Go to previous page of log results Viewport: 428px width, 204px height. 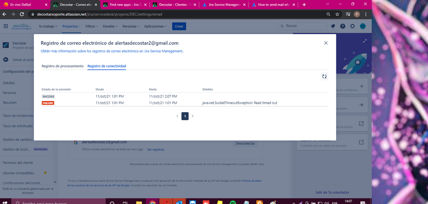177,116
